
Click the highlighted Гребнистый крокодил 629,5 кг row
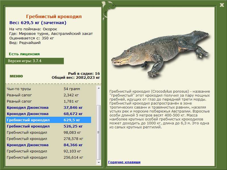pyautogui.click(x=48, y=120)
